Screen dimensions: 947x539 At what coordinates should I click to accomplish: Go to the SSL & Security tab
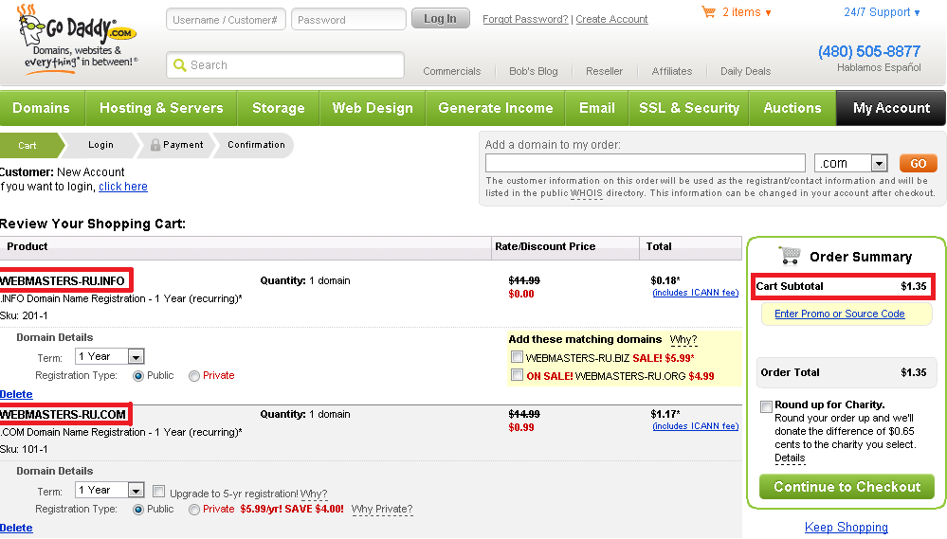coord(688,108)
